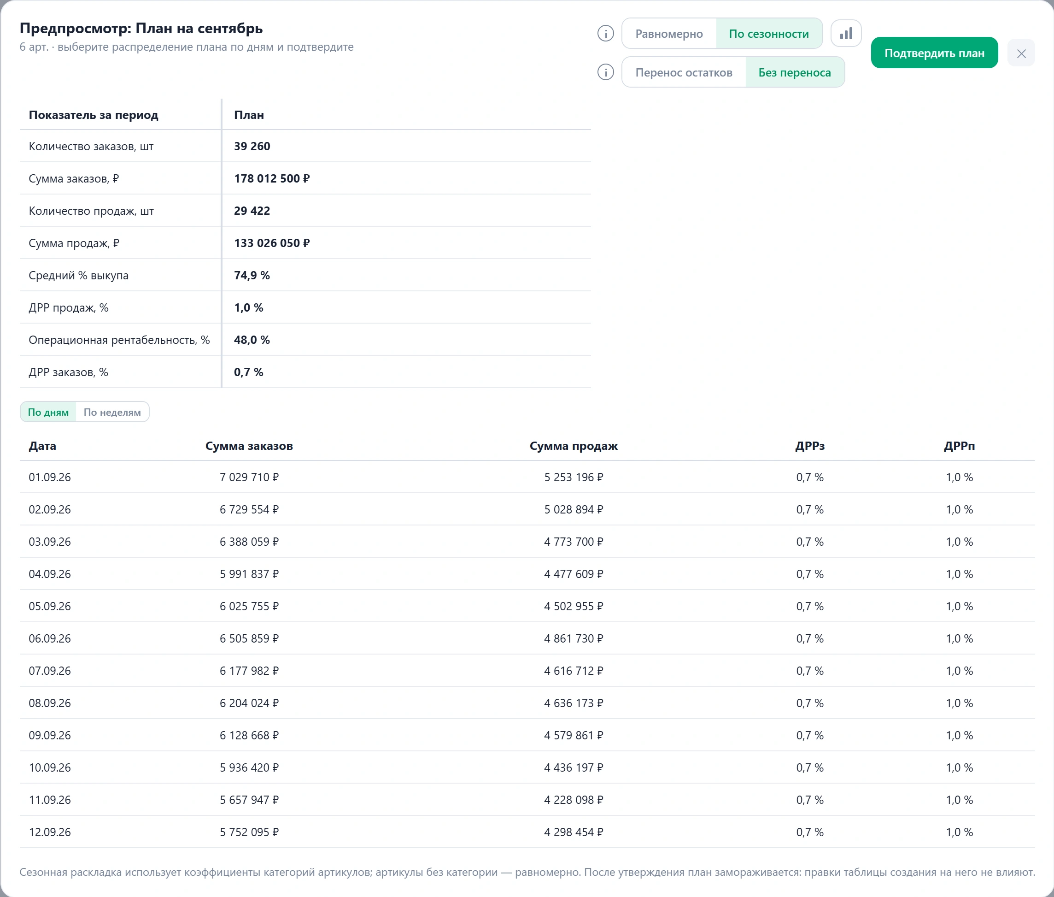Click the ДРРз column header
Screen dimensions: 1054x897
(810, 446)
